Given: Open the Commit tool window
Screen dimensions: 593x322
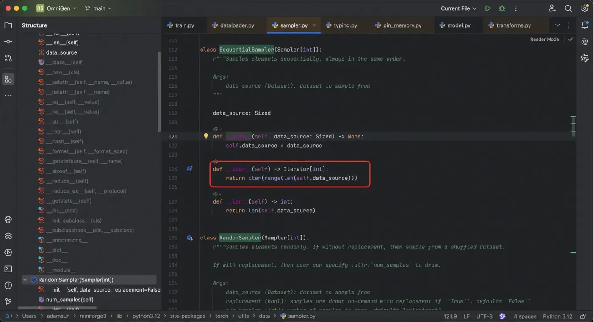Looking at the screenshot, I should [x=8, y=41].
